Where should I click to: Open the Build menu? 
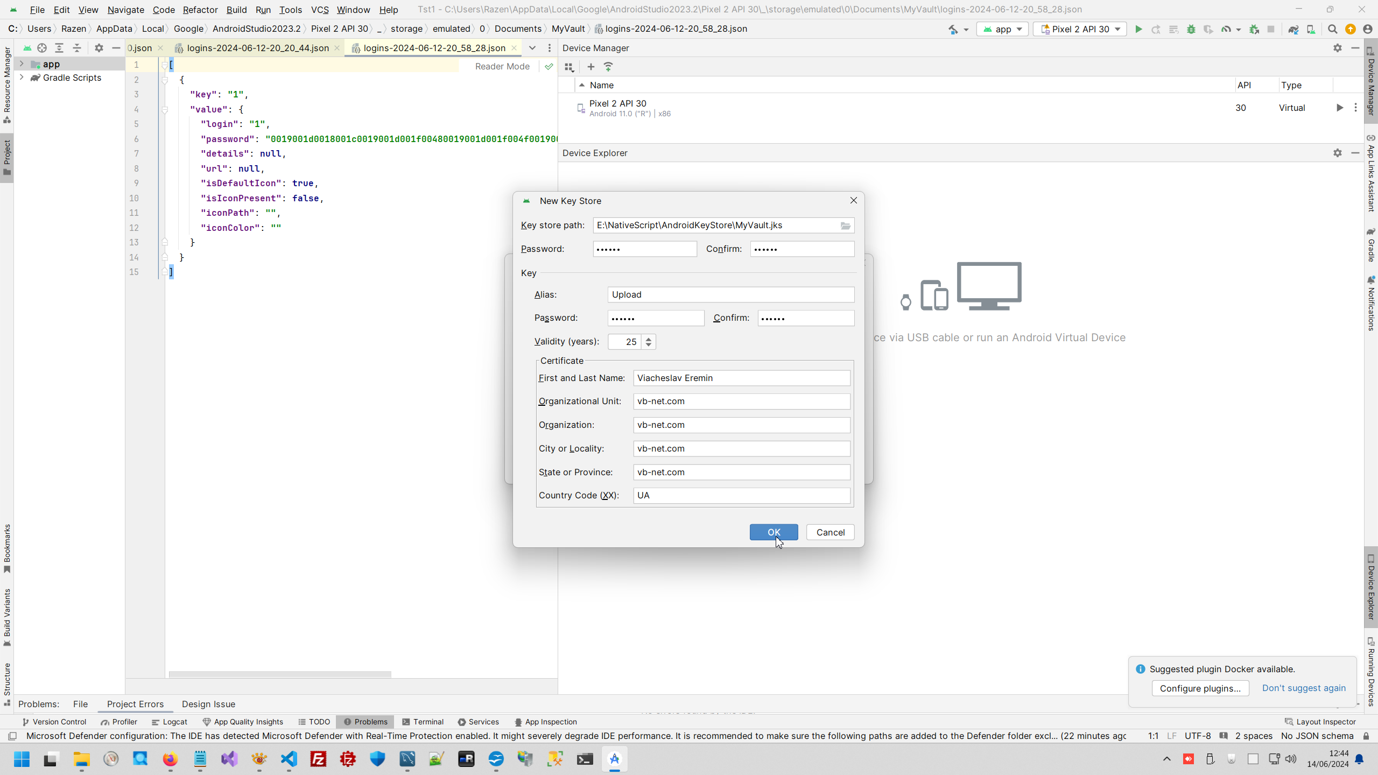pyautogui.click(x=236, y=10)
